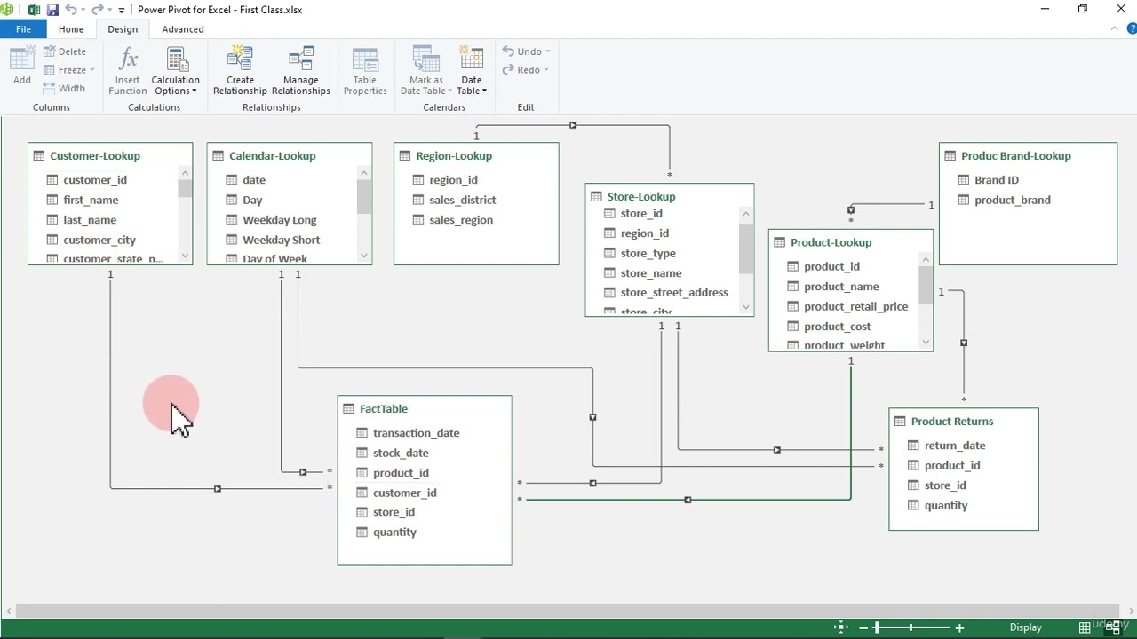
Task: Click the column Width icon
Action: click(x=50, y=88)
